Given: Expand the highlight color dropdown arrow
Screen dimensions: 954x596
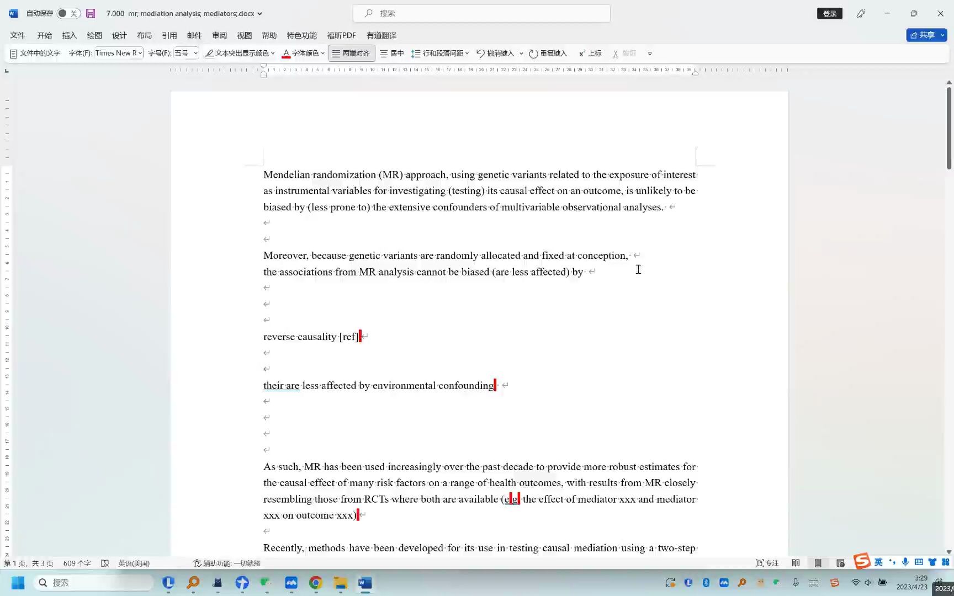Looking at the screenshot, I should 273,54.
